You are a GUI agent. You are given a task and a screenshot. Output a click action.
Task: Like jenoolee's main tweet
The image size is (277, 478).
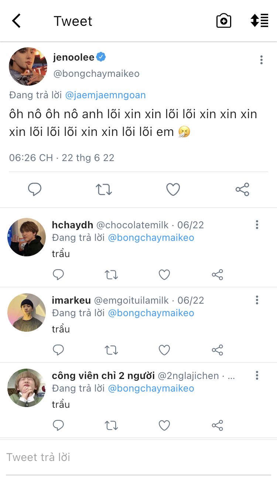pyautogui.click(x=173, y=190)
